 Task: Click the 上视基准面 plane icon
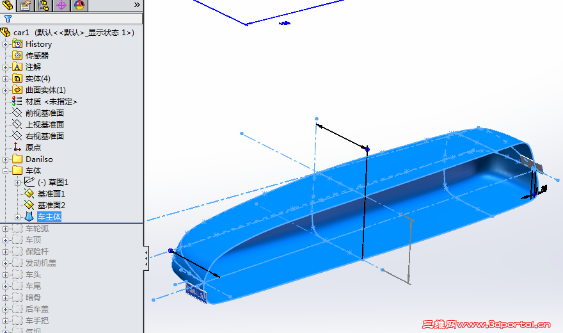pos(17,124)
